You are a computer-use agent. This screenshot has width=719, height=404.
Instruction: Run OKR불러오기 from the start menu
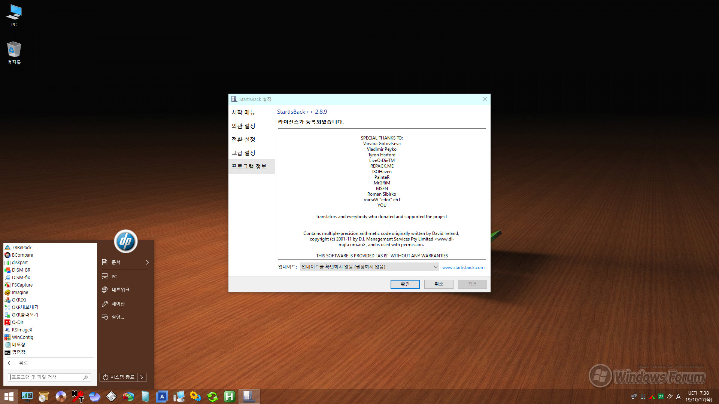(x=25, y=315)
